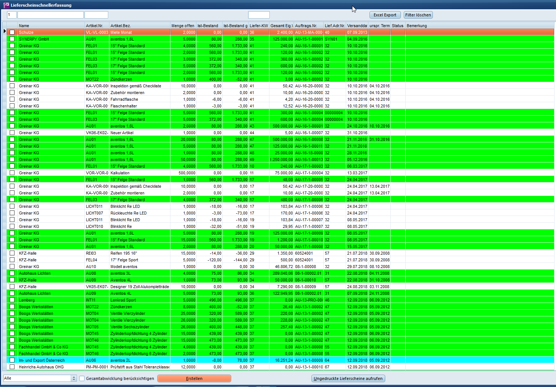
Task: Click the Liefer-KW filter input box
Action: tap(259, 15)
